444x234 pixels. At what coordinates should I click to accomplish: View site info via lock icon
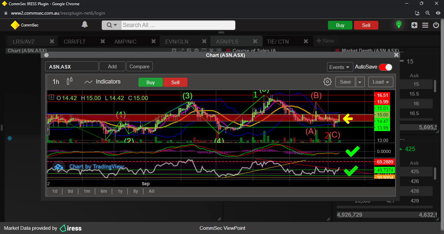click(x=6, y=13)
